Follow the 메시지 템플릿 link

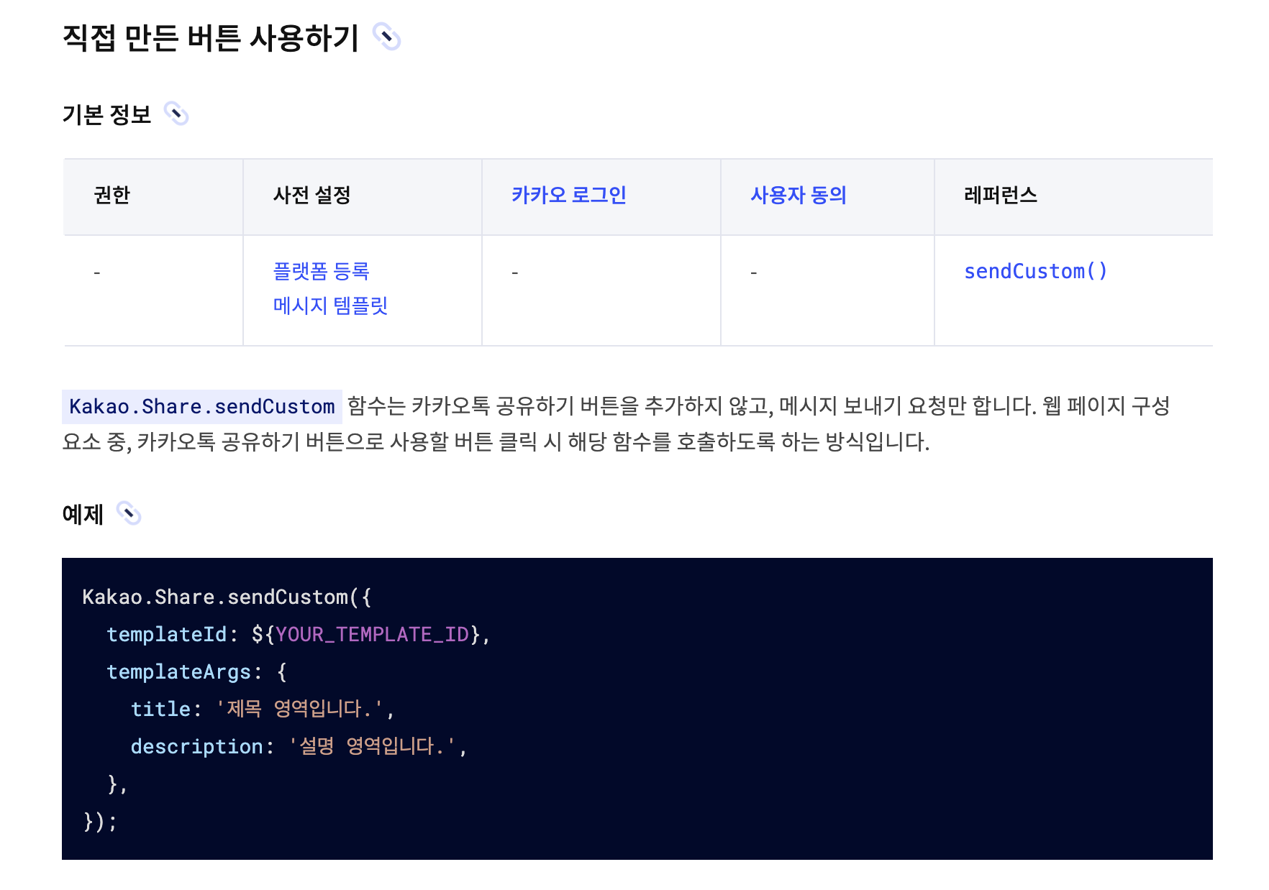coord(330,306)
